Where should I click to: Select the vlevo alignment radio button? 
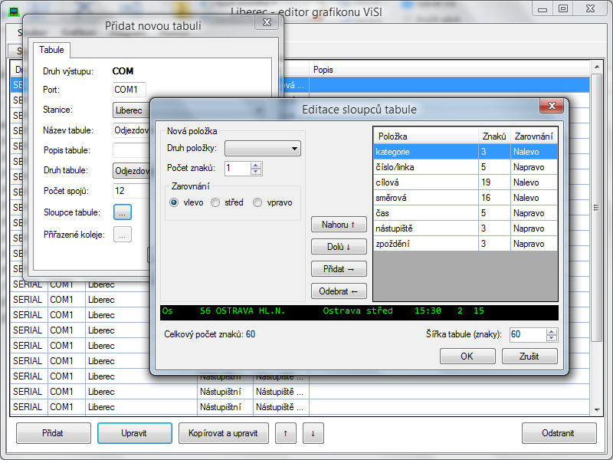(x=175, y=202)
